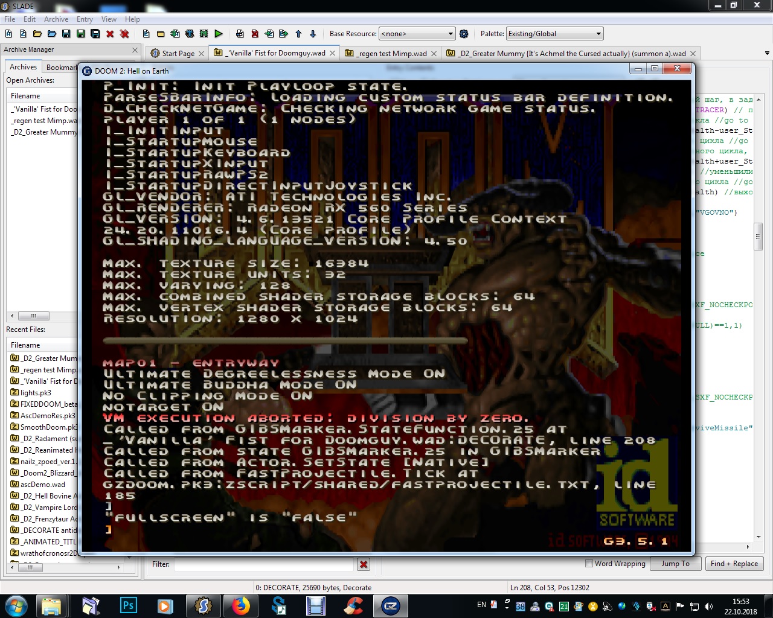The width and height of the screenshot is (773, 618).
Task: Close the Archive Manager panel
Action: point(135,49)
